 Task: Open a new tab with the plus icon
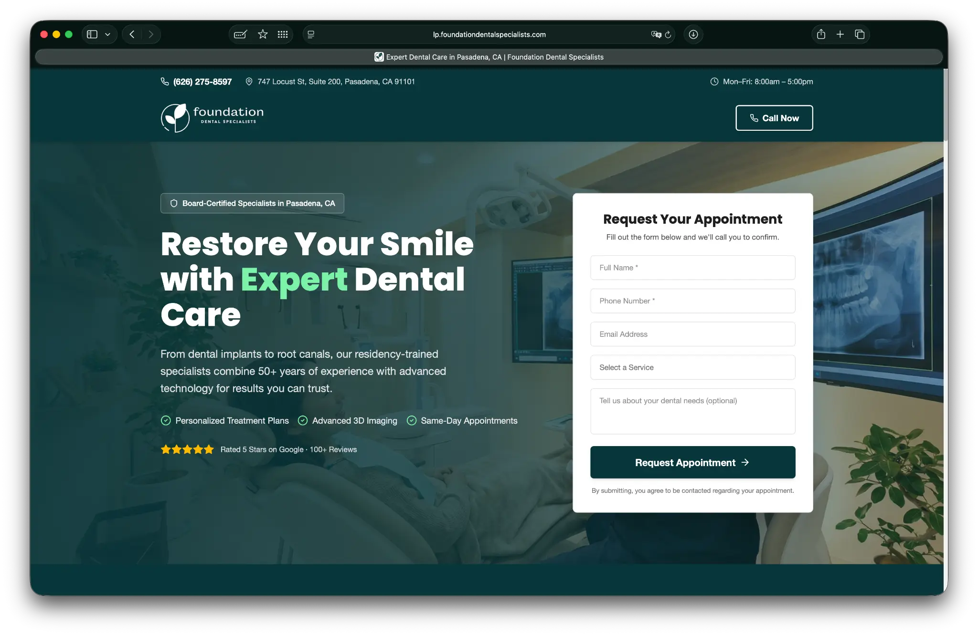(x=840, y=34)
